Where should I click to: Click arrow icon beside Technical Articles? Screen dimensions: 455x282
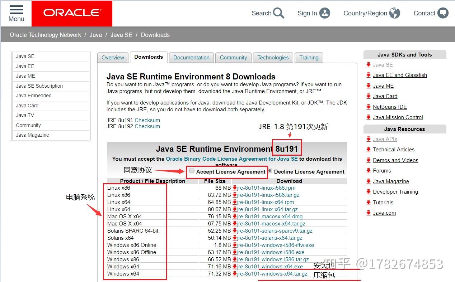click(x=369, y=150)
